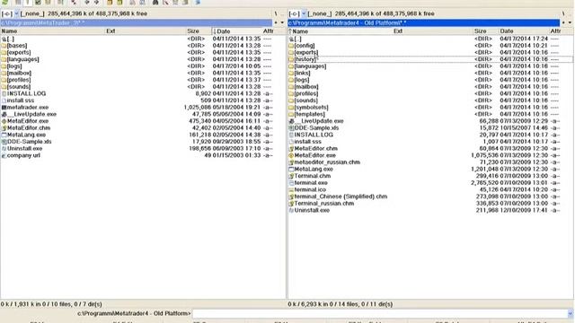Click the right panel Old Platform path bar
575x323 pixels.
(x=424, y=22)
